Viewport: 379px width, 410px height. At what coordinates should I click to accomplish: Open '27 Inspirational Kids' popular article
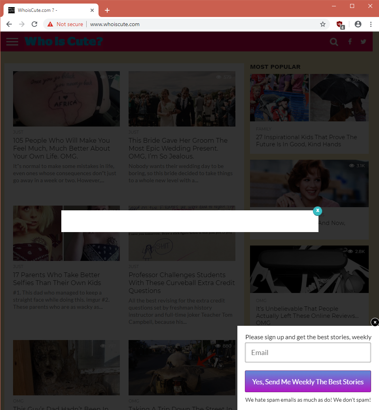(306, 141)
